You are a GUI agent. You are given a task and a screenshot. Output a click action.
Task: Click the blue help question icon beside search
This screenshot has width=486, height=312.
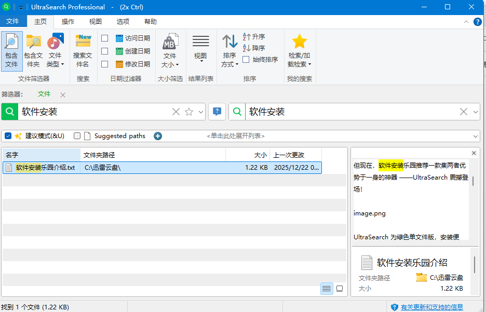(217, 112)
